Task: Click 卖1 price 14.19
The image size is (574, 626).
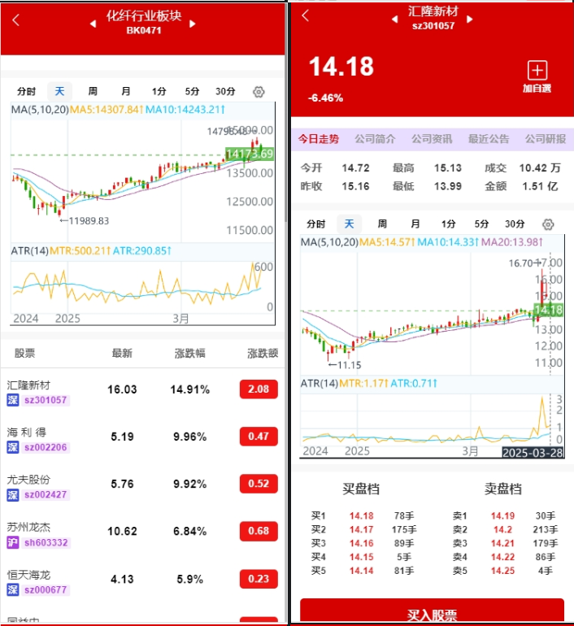Action: click(x=503, y=515)
